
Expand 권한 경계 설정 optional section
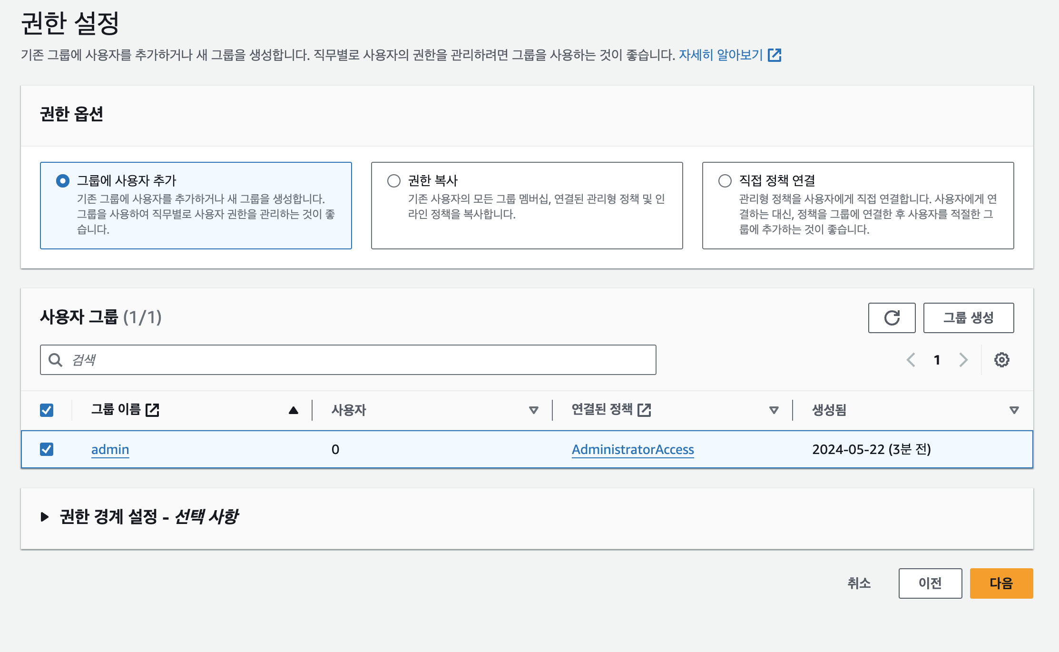tap(45, 517)
